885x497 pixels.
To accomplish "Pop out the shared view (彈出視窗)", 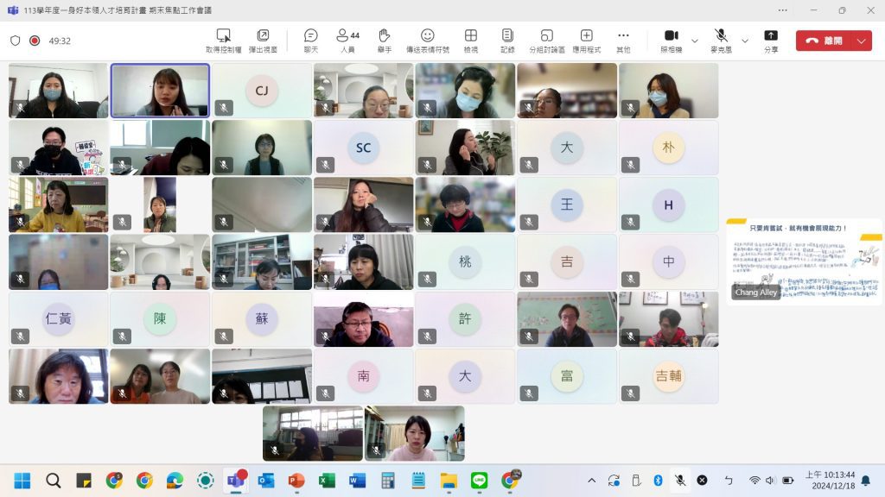I will point(263,40).
